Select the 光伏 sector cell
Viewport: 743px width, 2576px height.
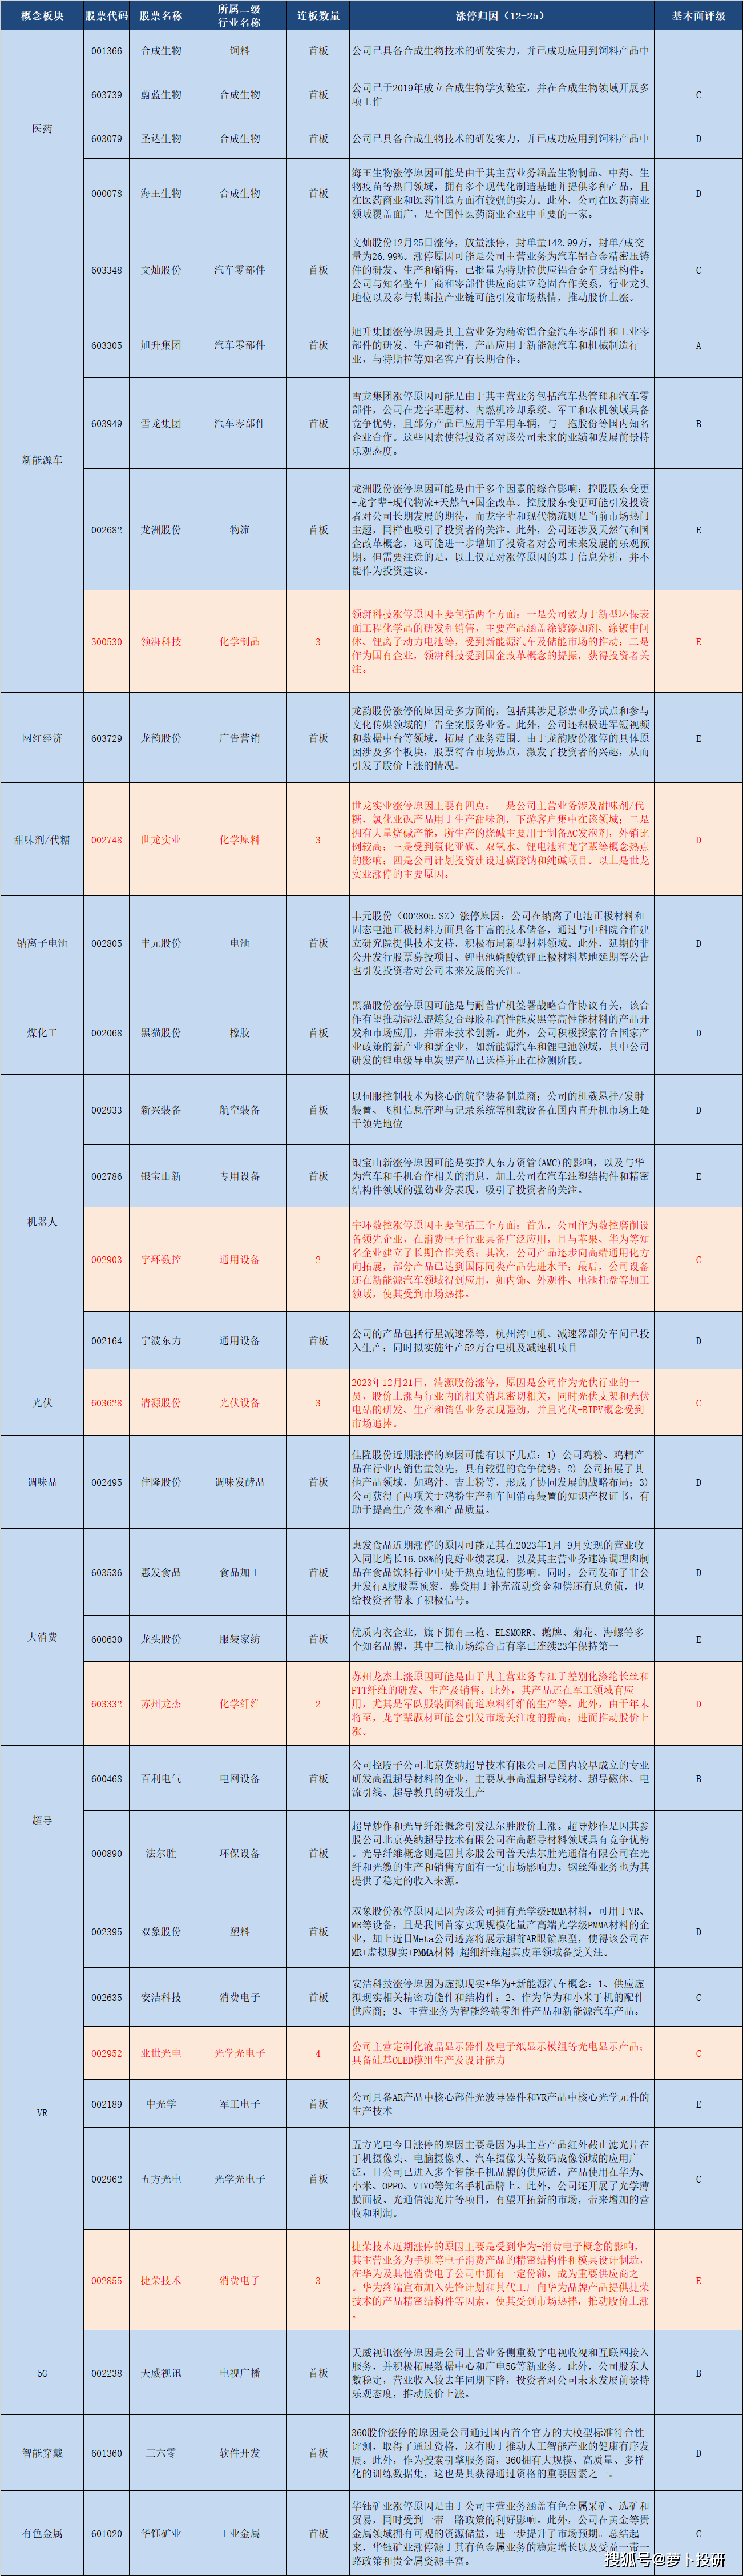[x=42, y=1403]
